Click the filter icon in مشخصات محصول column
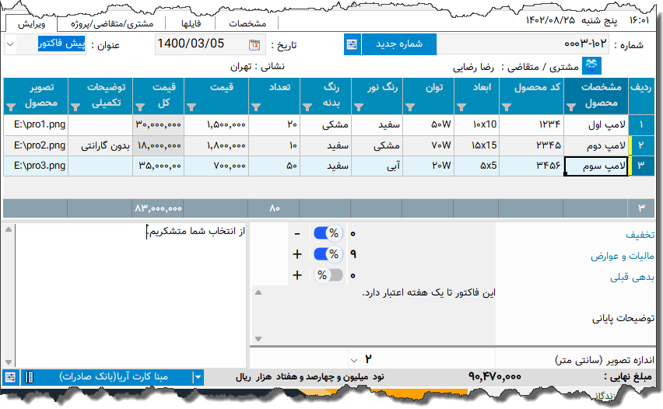This screenshot has height=409, width=663. (x=571, y=107)
